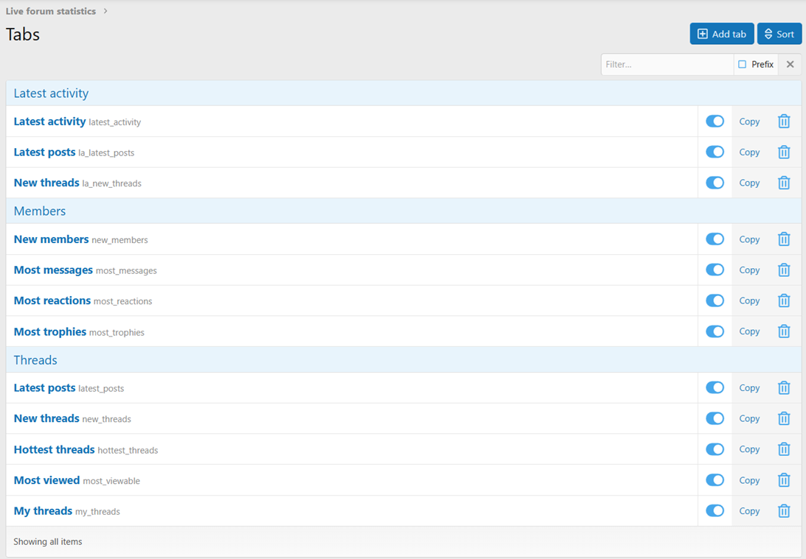Delete the Most trophies tab
806x559 pixels.
click(784, 331)
